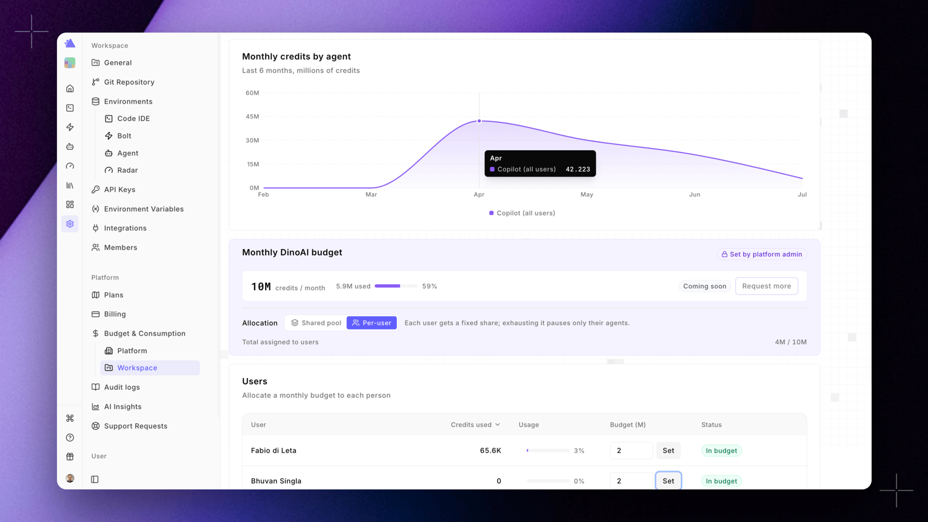Click In budget status for Fabio di Leta
928x522 pixels.
pyautogui.click(x=722, y=451)
